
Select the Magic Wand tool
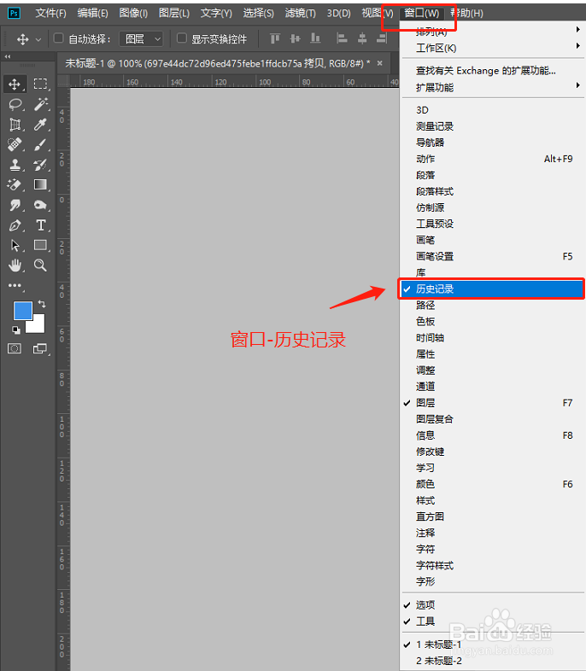pos(40,104)
